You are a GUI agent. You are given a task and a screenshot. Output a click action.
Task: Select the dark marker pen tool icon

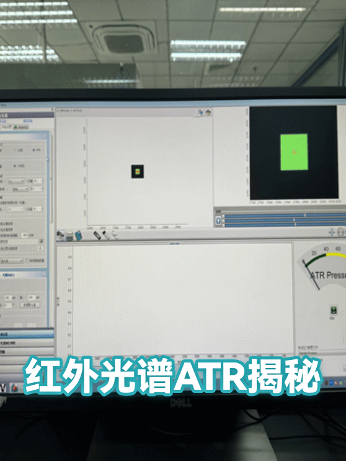[97, 235]
